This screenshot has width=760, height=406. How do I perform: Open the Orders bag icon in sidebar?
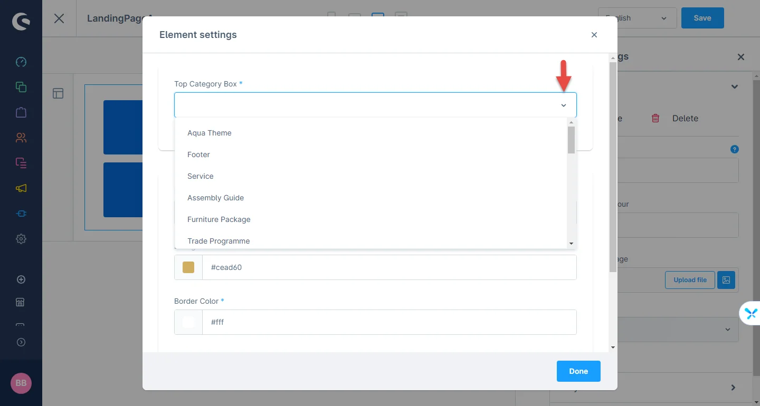coord(21,112)
